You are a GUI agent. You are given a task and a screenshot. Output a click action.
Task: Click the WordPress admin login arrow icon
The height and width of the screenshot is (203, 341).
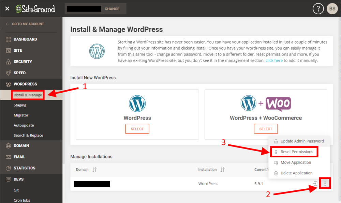click(x=314, y=183)
